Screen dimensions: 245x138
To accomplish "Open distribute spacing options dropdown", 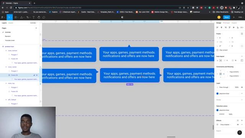I will point(242,27).
